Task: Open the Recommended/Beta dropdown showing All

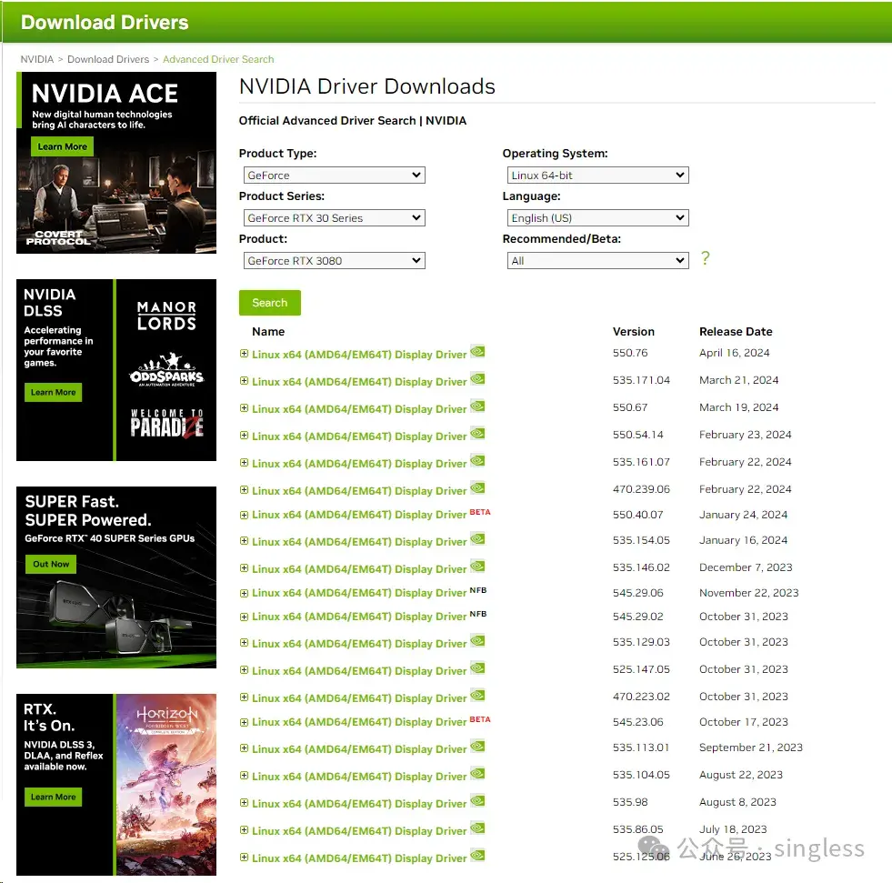Action: point(598,261)
